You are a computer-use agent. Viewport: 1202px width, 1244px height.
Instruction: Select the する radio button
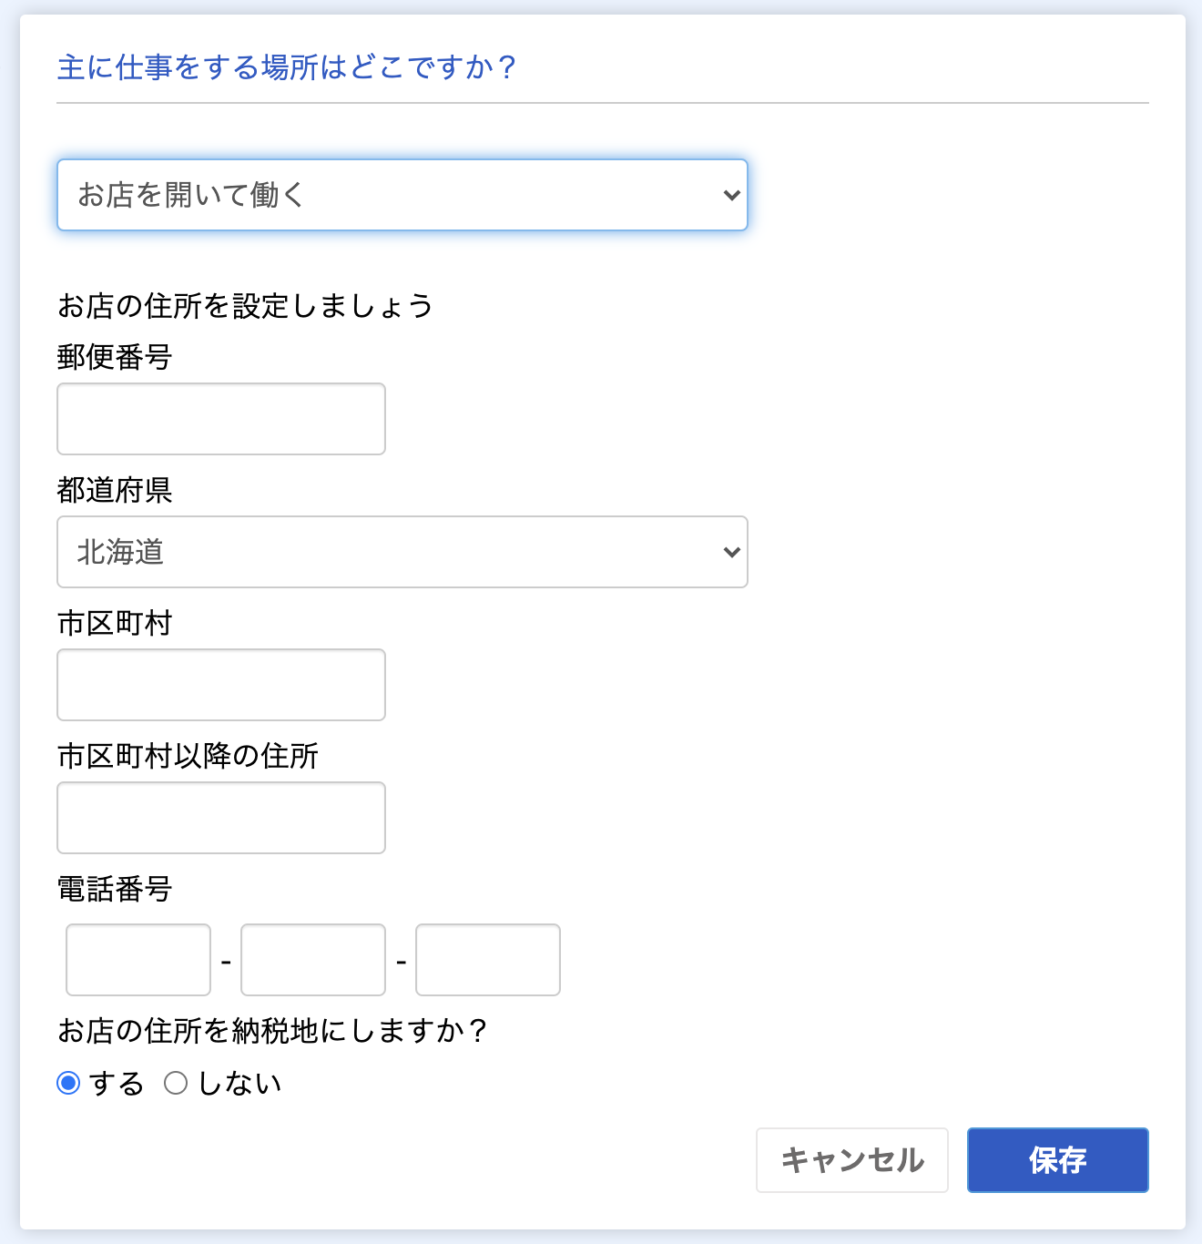[68, 1083]
